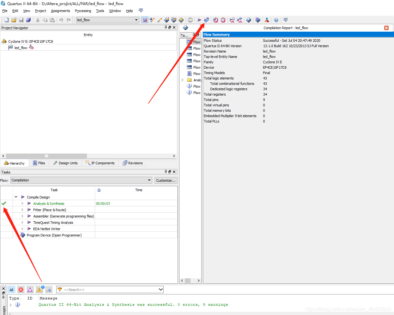
Task: Click the second red stopwatch timing icon
Action: click(223, 20)
